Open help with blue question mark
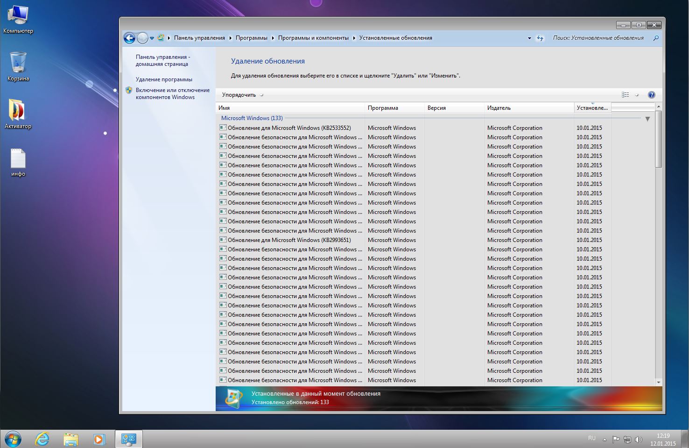 [x=652, y=95]
